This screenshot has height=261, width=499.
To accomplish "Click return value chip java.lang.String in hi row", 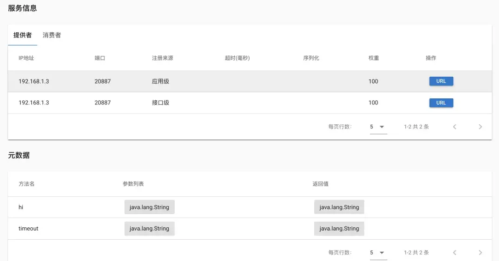I will pyautogui.click(x=339, y=207).
